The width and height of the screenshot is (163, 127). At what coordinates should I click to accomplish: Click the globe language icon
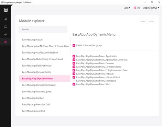(135, 8)
